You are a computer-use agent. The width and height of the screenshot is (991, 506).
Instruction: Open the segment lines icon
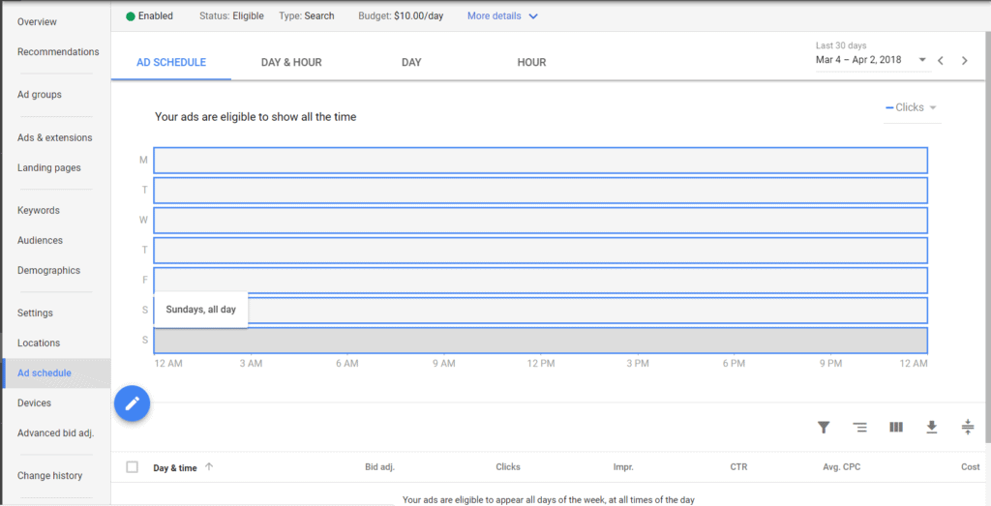859,428
